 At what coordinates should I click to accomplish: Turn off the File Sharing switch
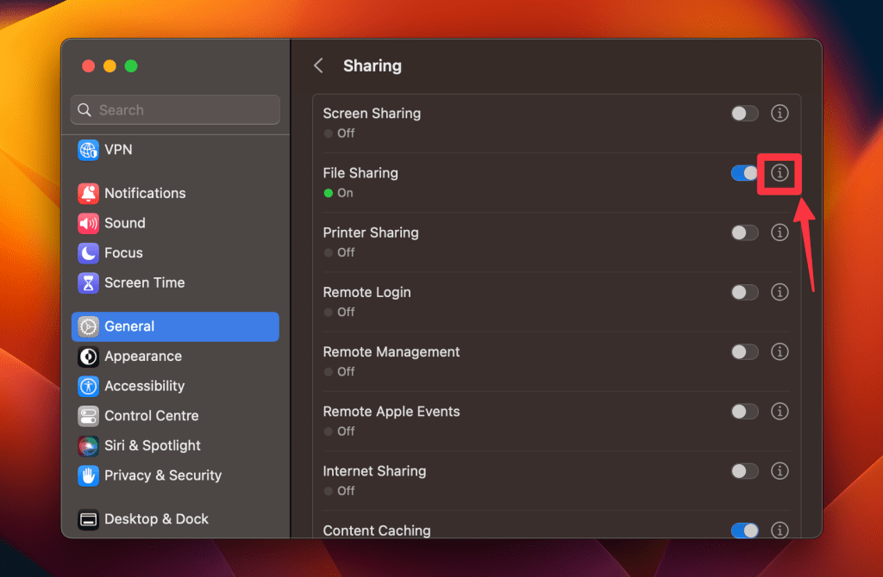coord(744,173)
